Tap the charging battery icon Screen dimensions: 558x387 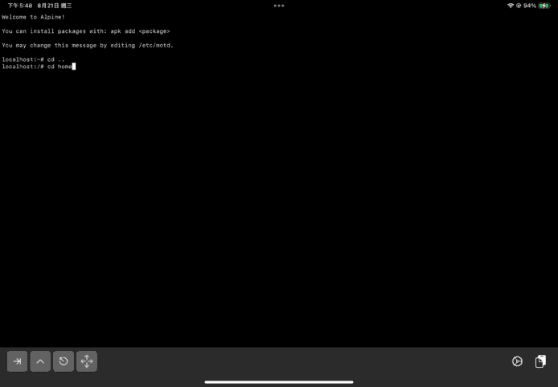point(544,5)
